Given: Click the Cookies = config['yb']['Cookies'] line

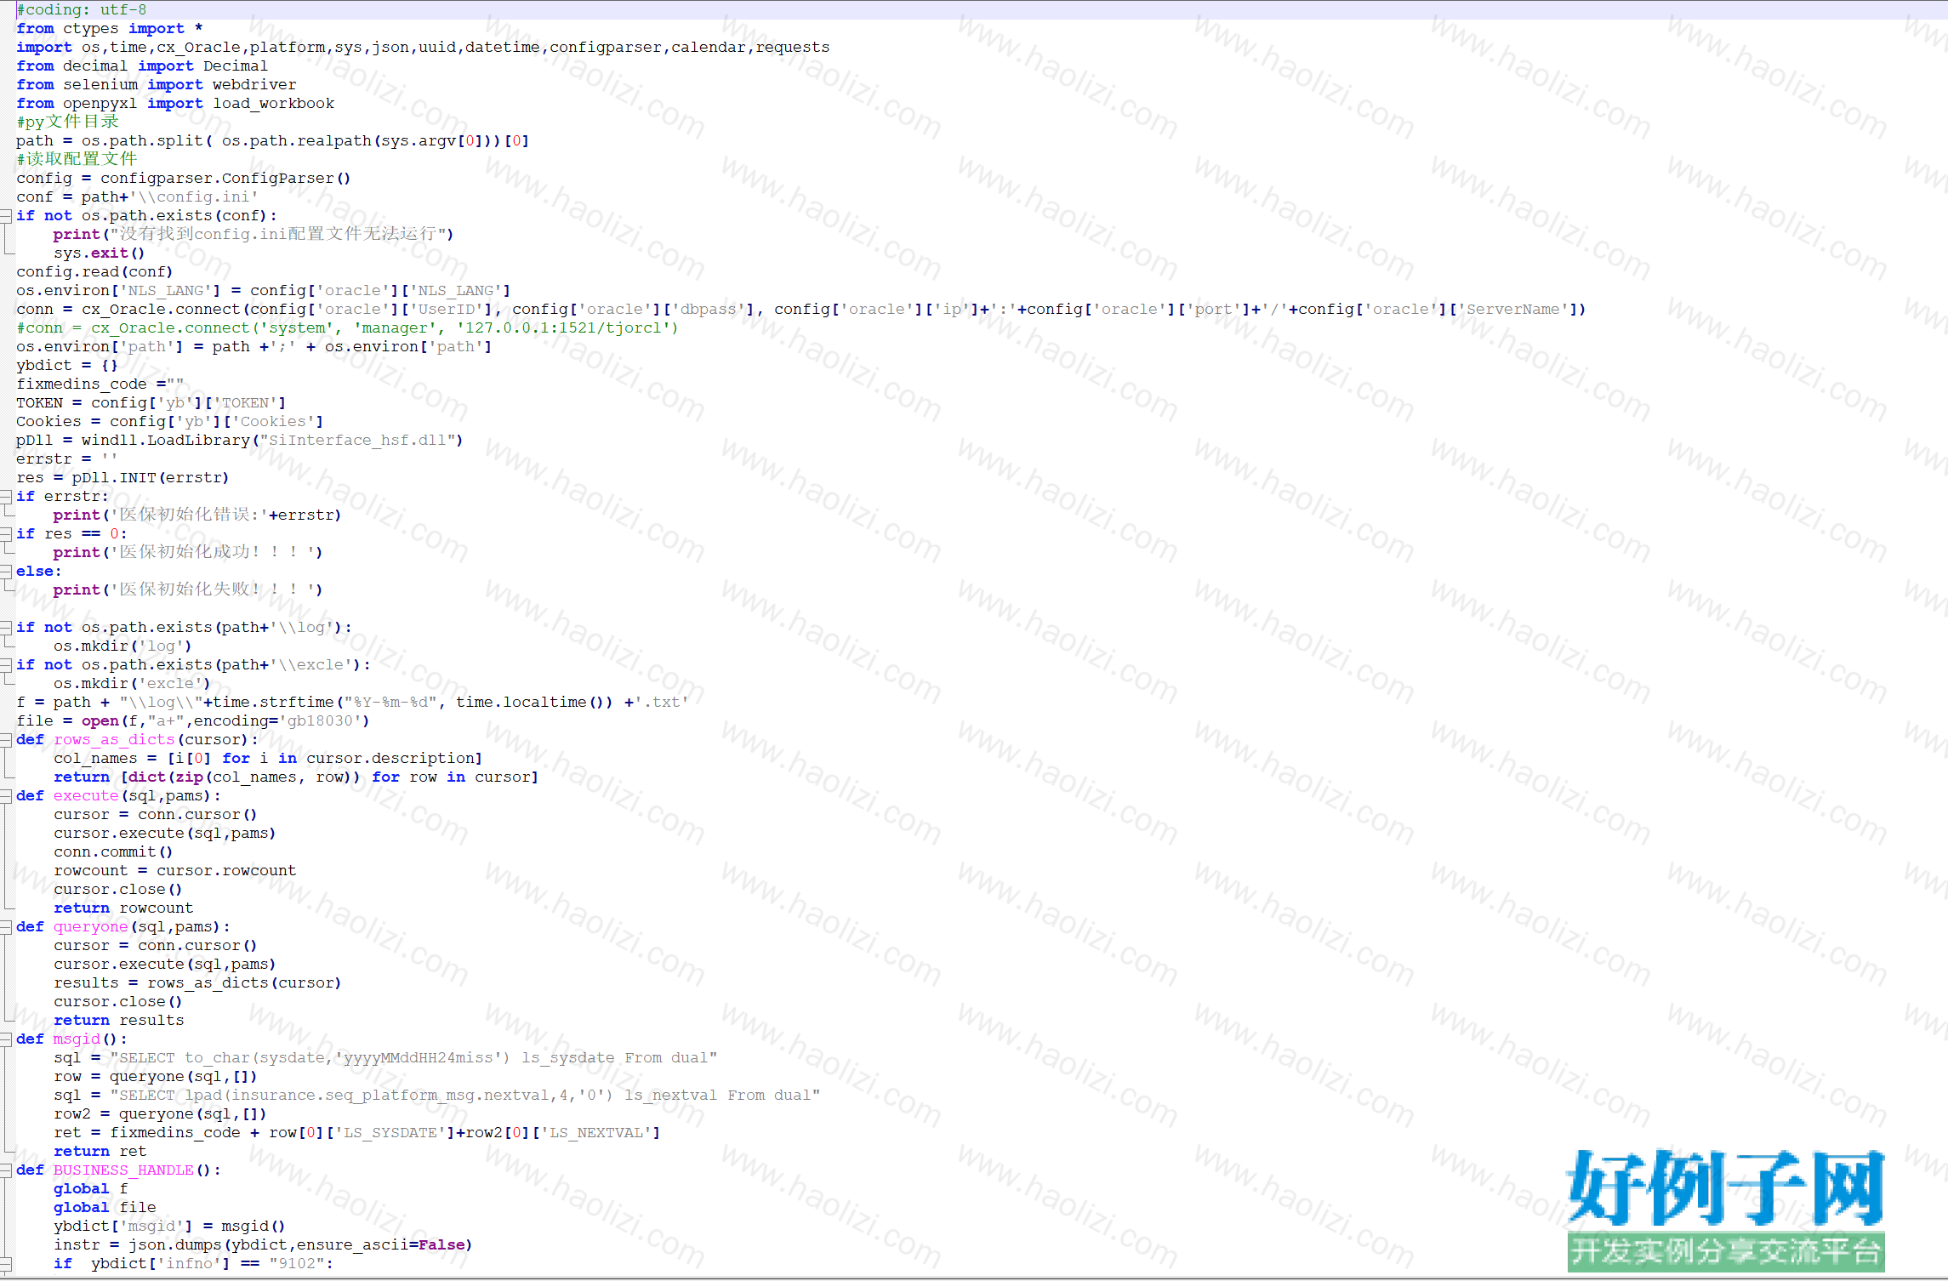Looking at the screenshot, I should coord(170,422).
